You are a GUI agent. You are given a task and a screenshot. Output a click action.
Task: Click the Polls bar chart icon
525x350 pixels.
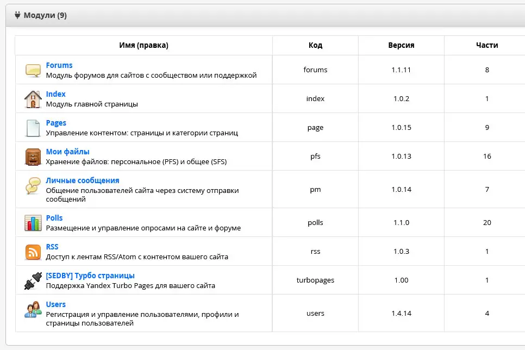tap(33, 223)
